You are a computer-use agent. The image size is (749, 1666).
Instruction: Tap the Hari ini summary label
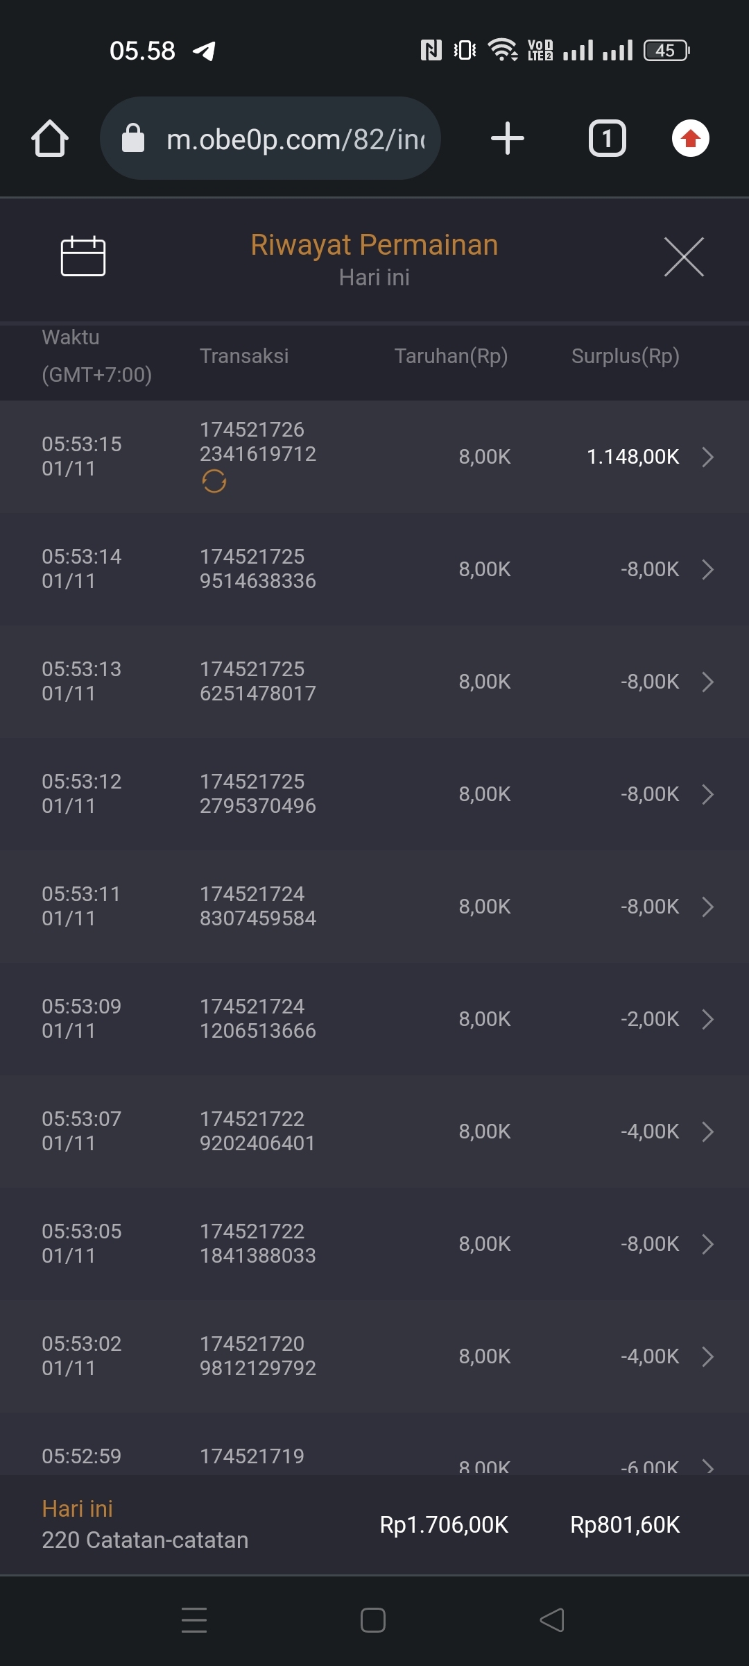tap(77, 1508)
